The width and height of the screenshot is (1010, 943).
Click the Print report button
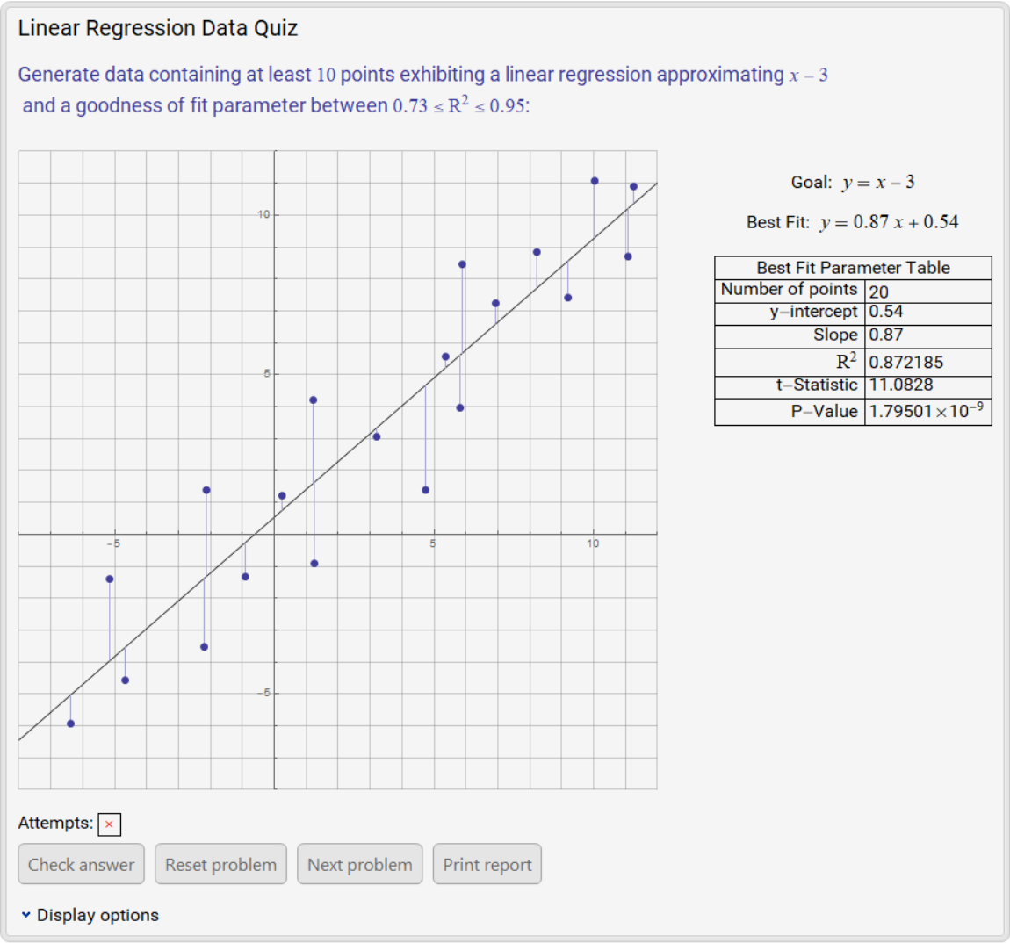[x=487, y=863]
